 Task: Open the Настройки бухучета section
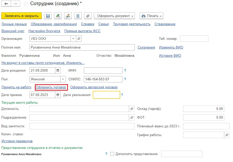click(44, 31)
